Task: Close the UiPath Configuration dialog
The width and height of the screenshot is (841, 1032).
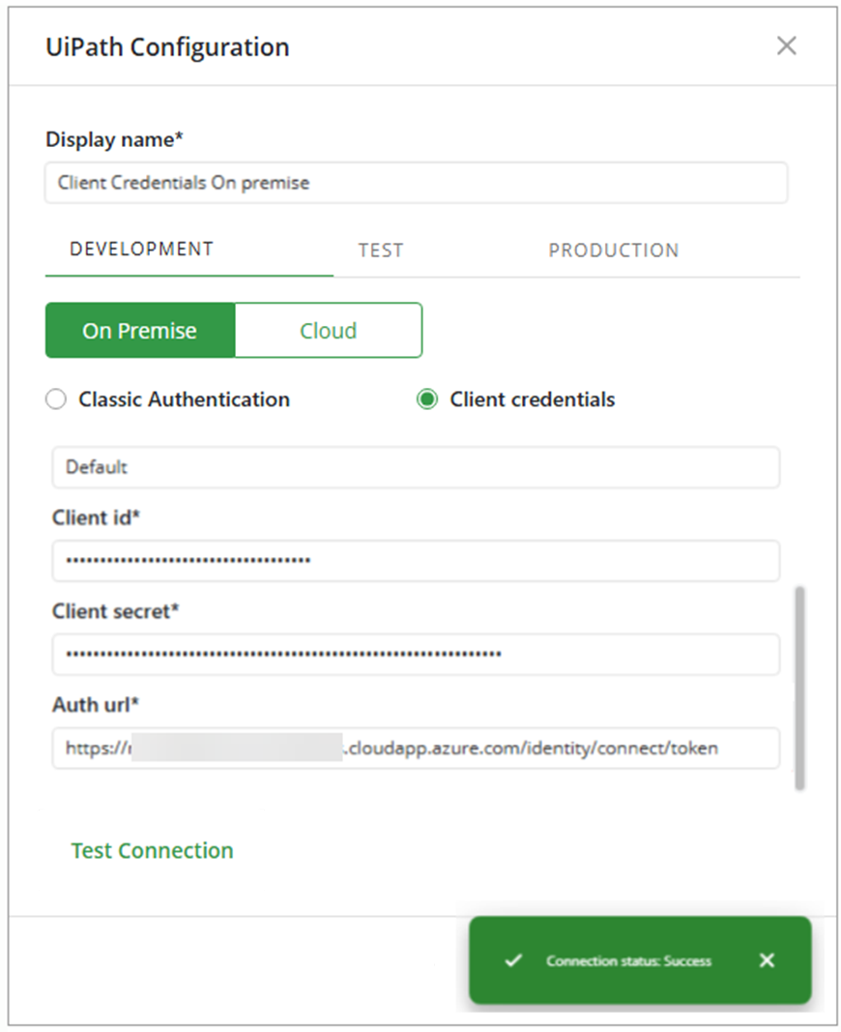Action: (x=787, y=46)
